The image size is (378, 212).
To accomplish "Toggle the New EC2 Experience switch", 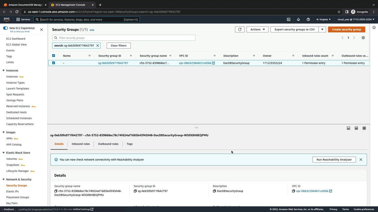I will (x=5, y=28).
